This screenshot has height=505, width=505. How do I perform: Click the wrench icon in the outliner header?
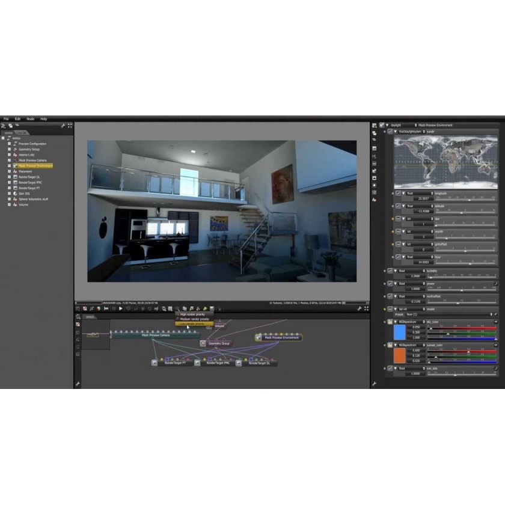coord(63,126)
